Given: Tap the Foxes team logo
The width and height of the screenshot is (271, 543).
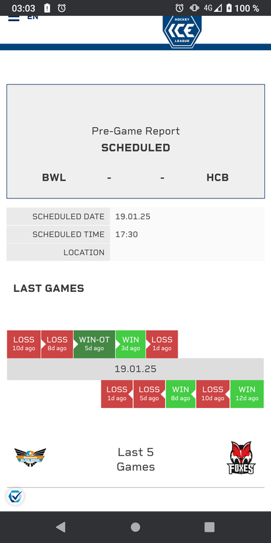Looking at the screenshot, I should [241, 457].
